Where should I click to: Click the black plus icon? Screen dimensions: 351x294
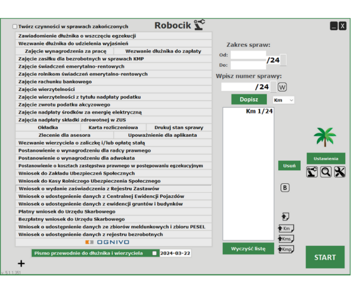[21, 264]
